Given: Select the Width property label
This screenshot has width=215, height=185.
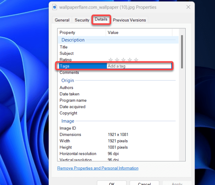Looking at the screenshot, I should coord(65,141).
